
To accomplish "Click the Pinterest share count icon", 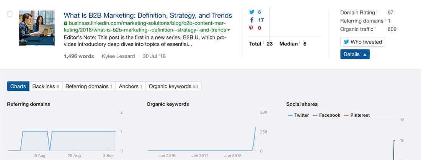I will click(x=252, y=28).
